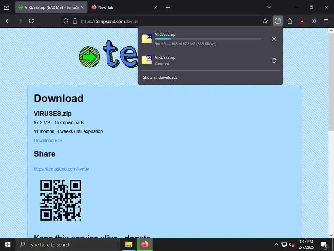Select the VIRUSES.zip TempSend tab
The width and height of the screenshot is (334, 251).
[51, 8]
